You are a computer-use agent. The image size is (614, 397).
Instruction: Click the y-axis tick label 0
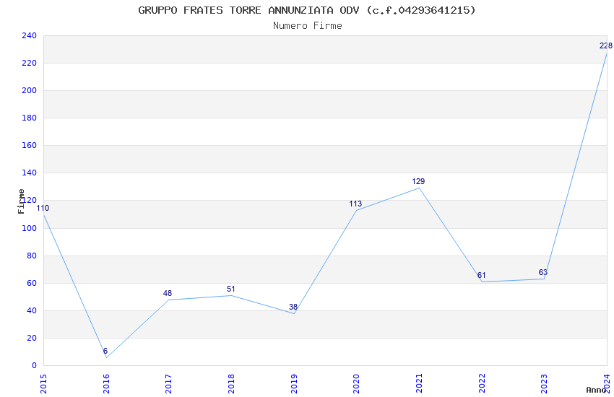(x=35, y=365)
